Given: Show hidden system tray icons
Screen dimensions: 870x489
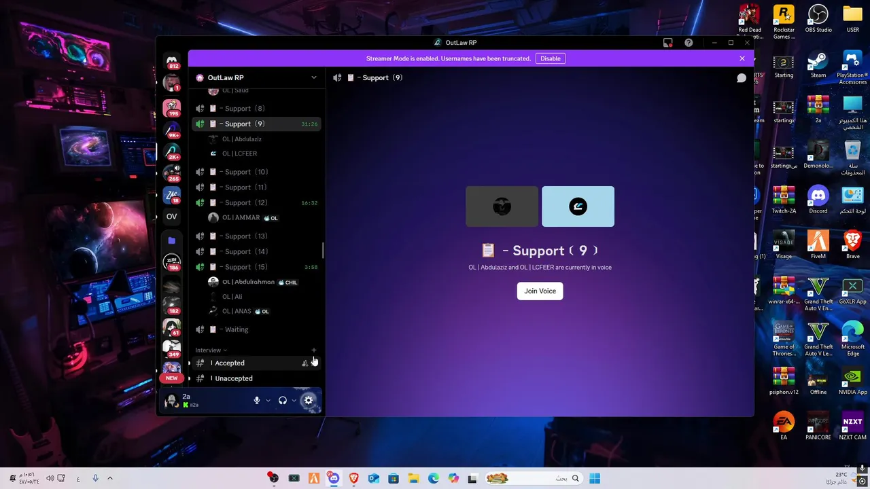Looking at the screenshot, I should [110, 478].
